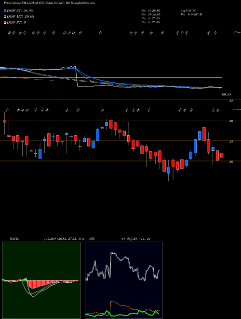
Task: Click the 'DOW MT: 29.68' legend text
Action: pos(20,17)
